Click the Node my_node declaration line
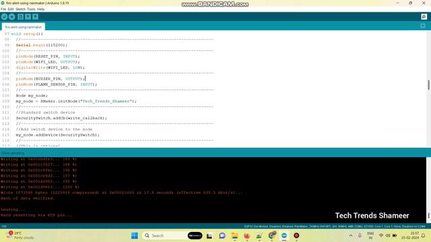Viewport: 431px width, 242px height. 32,95
